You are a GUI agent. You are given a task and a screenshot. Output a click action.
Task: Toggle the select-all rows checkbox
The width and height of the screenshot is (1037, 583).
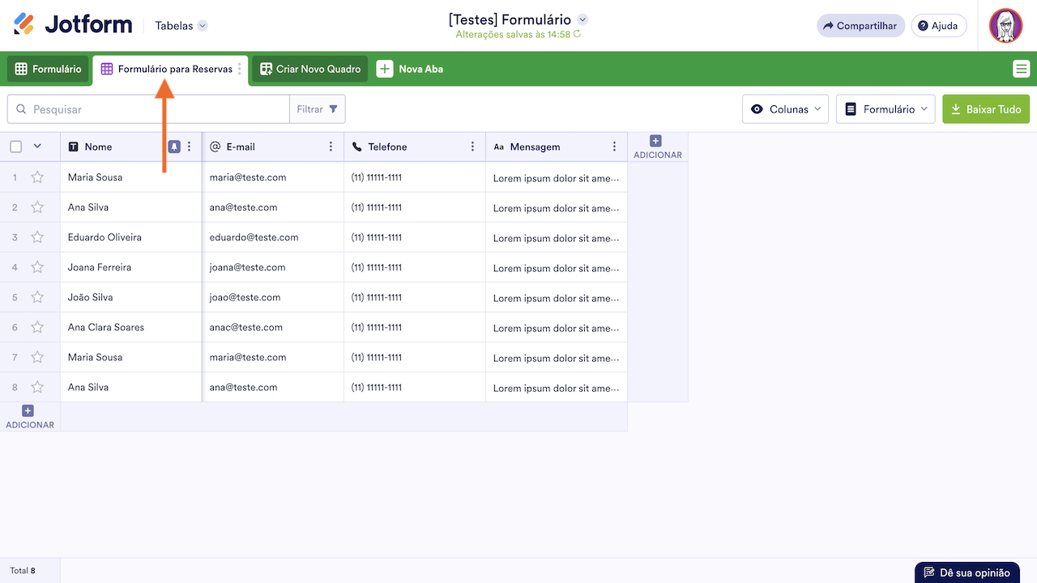coord(16,147)
